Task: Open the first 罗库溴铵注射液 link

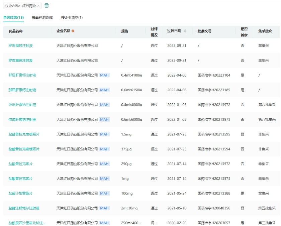Action: click(x=20, y=45)
